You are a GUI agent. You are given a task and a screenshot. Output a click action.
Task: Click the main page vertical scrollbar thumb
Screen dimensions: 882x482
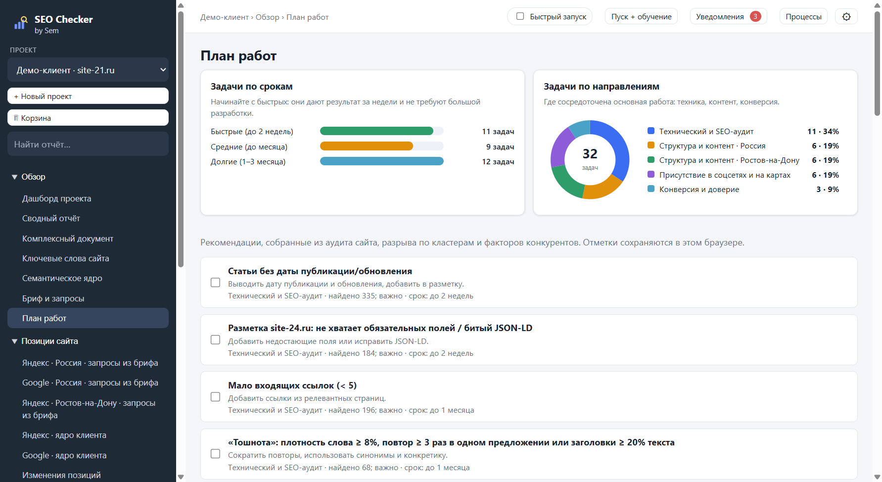coord(878,63)
